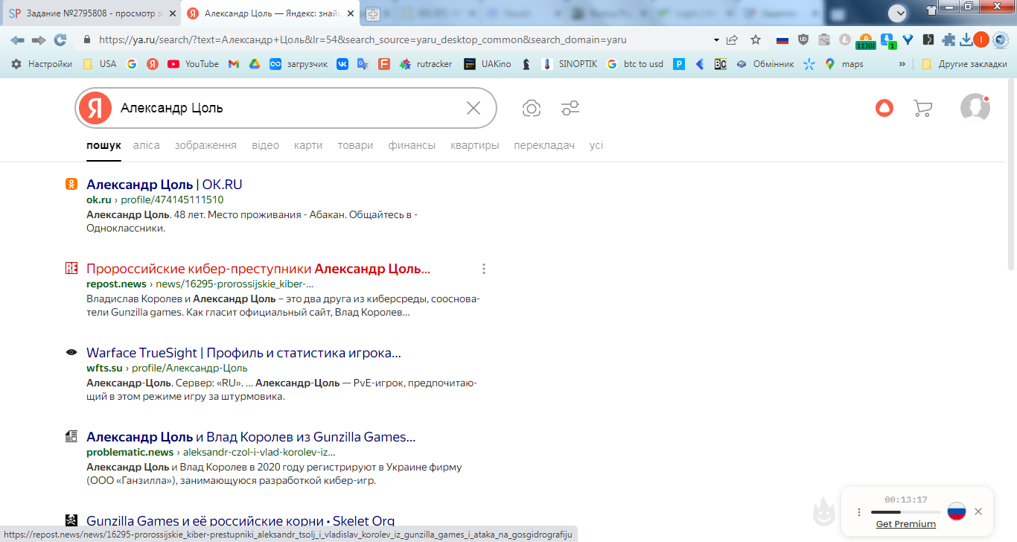Toggle the Russian flag VPN location button
Image resolution: width=1017 pixels, height=542 pixels.
click(957, 511)
